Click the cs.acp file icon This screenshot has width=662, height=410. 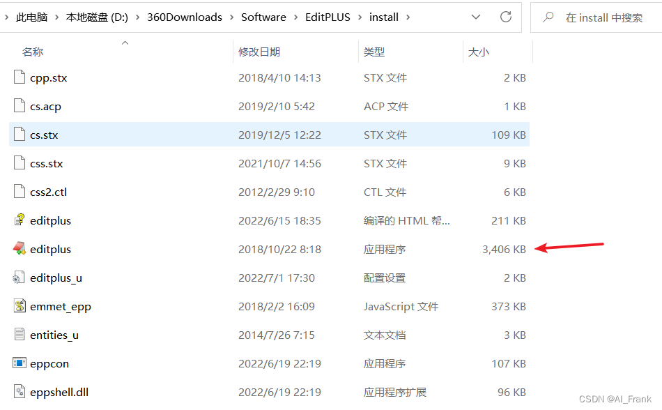click(20, 106)
